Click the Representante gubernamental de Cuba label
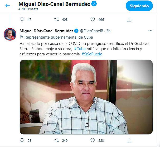 [x=59, y=37]
